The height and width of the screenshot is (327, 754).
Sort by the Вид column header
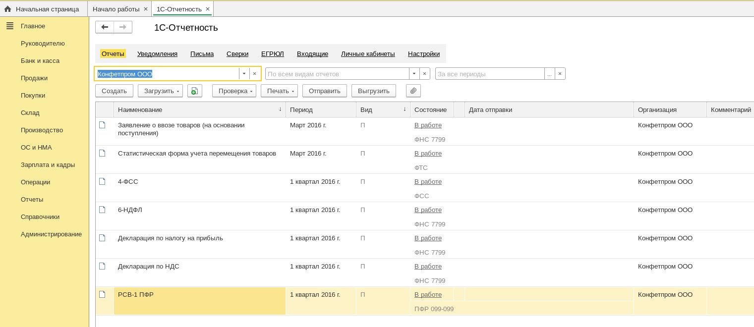click(383, 109)
